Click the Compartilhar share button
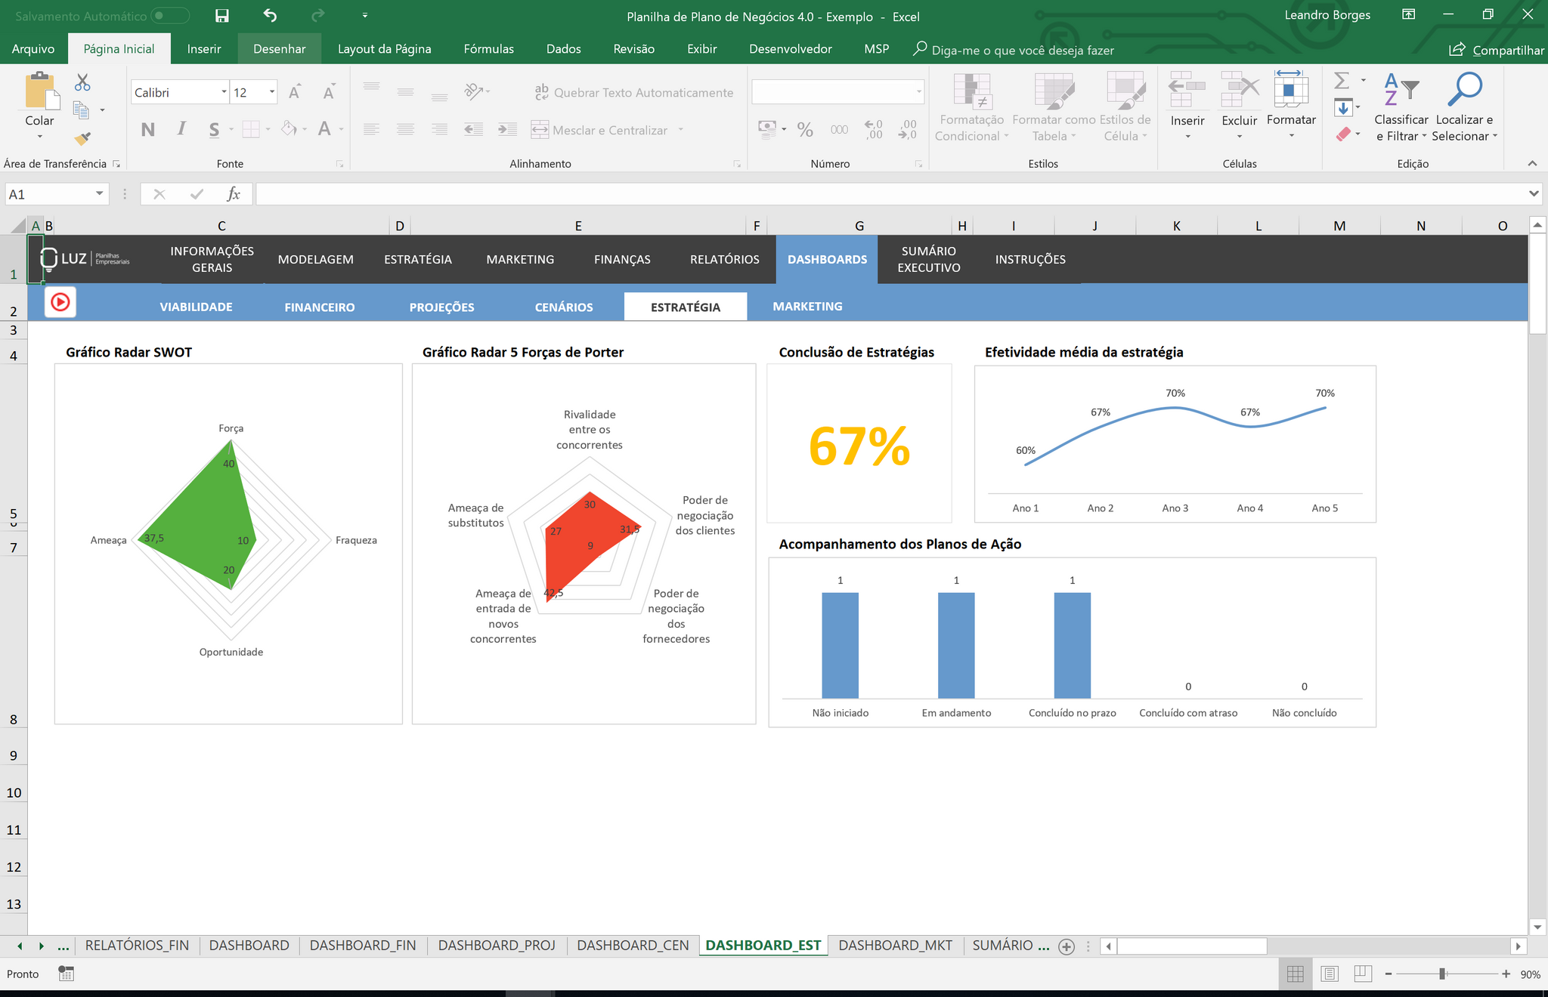 (1497, 50)
